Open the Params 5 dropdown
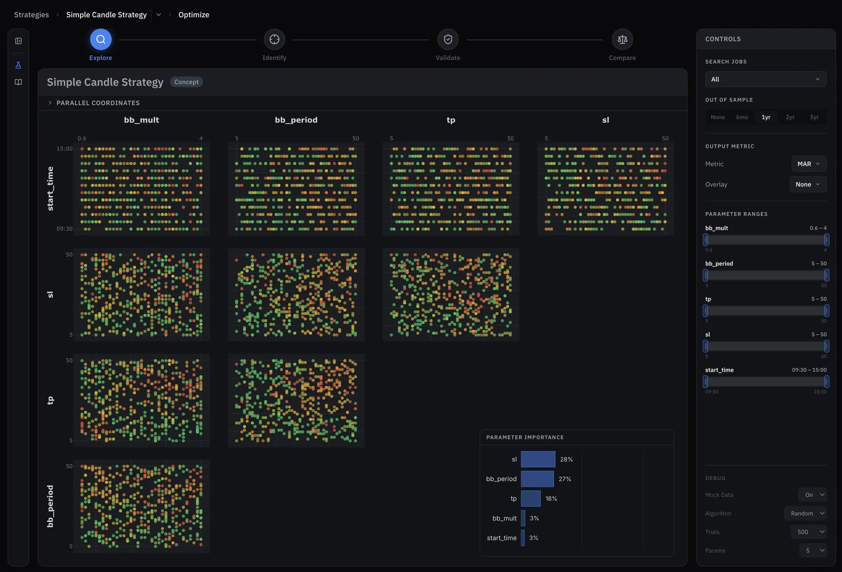The height and width of the screenshot is (572, 842). pyautogui.click(x=813, y=550)
